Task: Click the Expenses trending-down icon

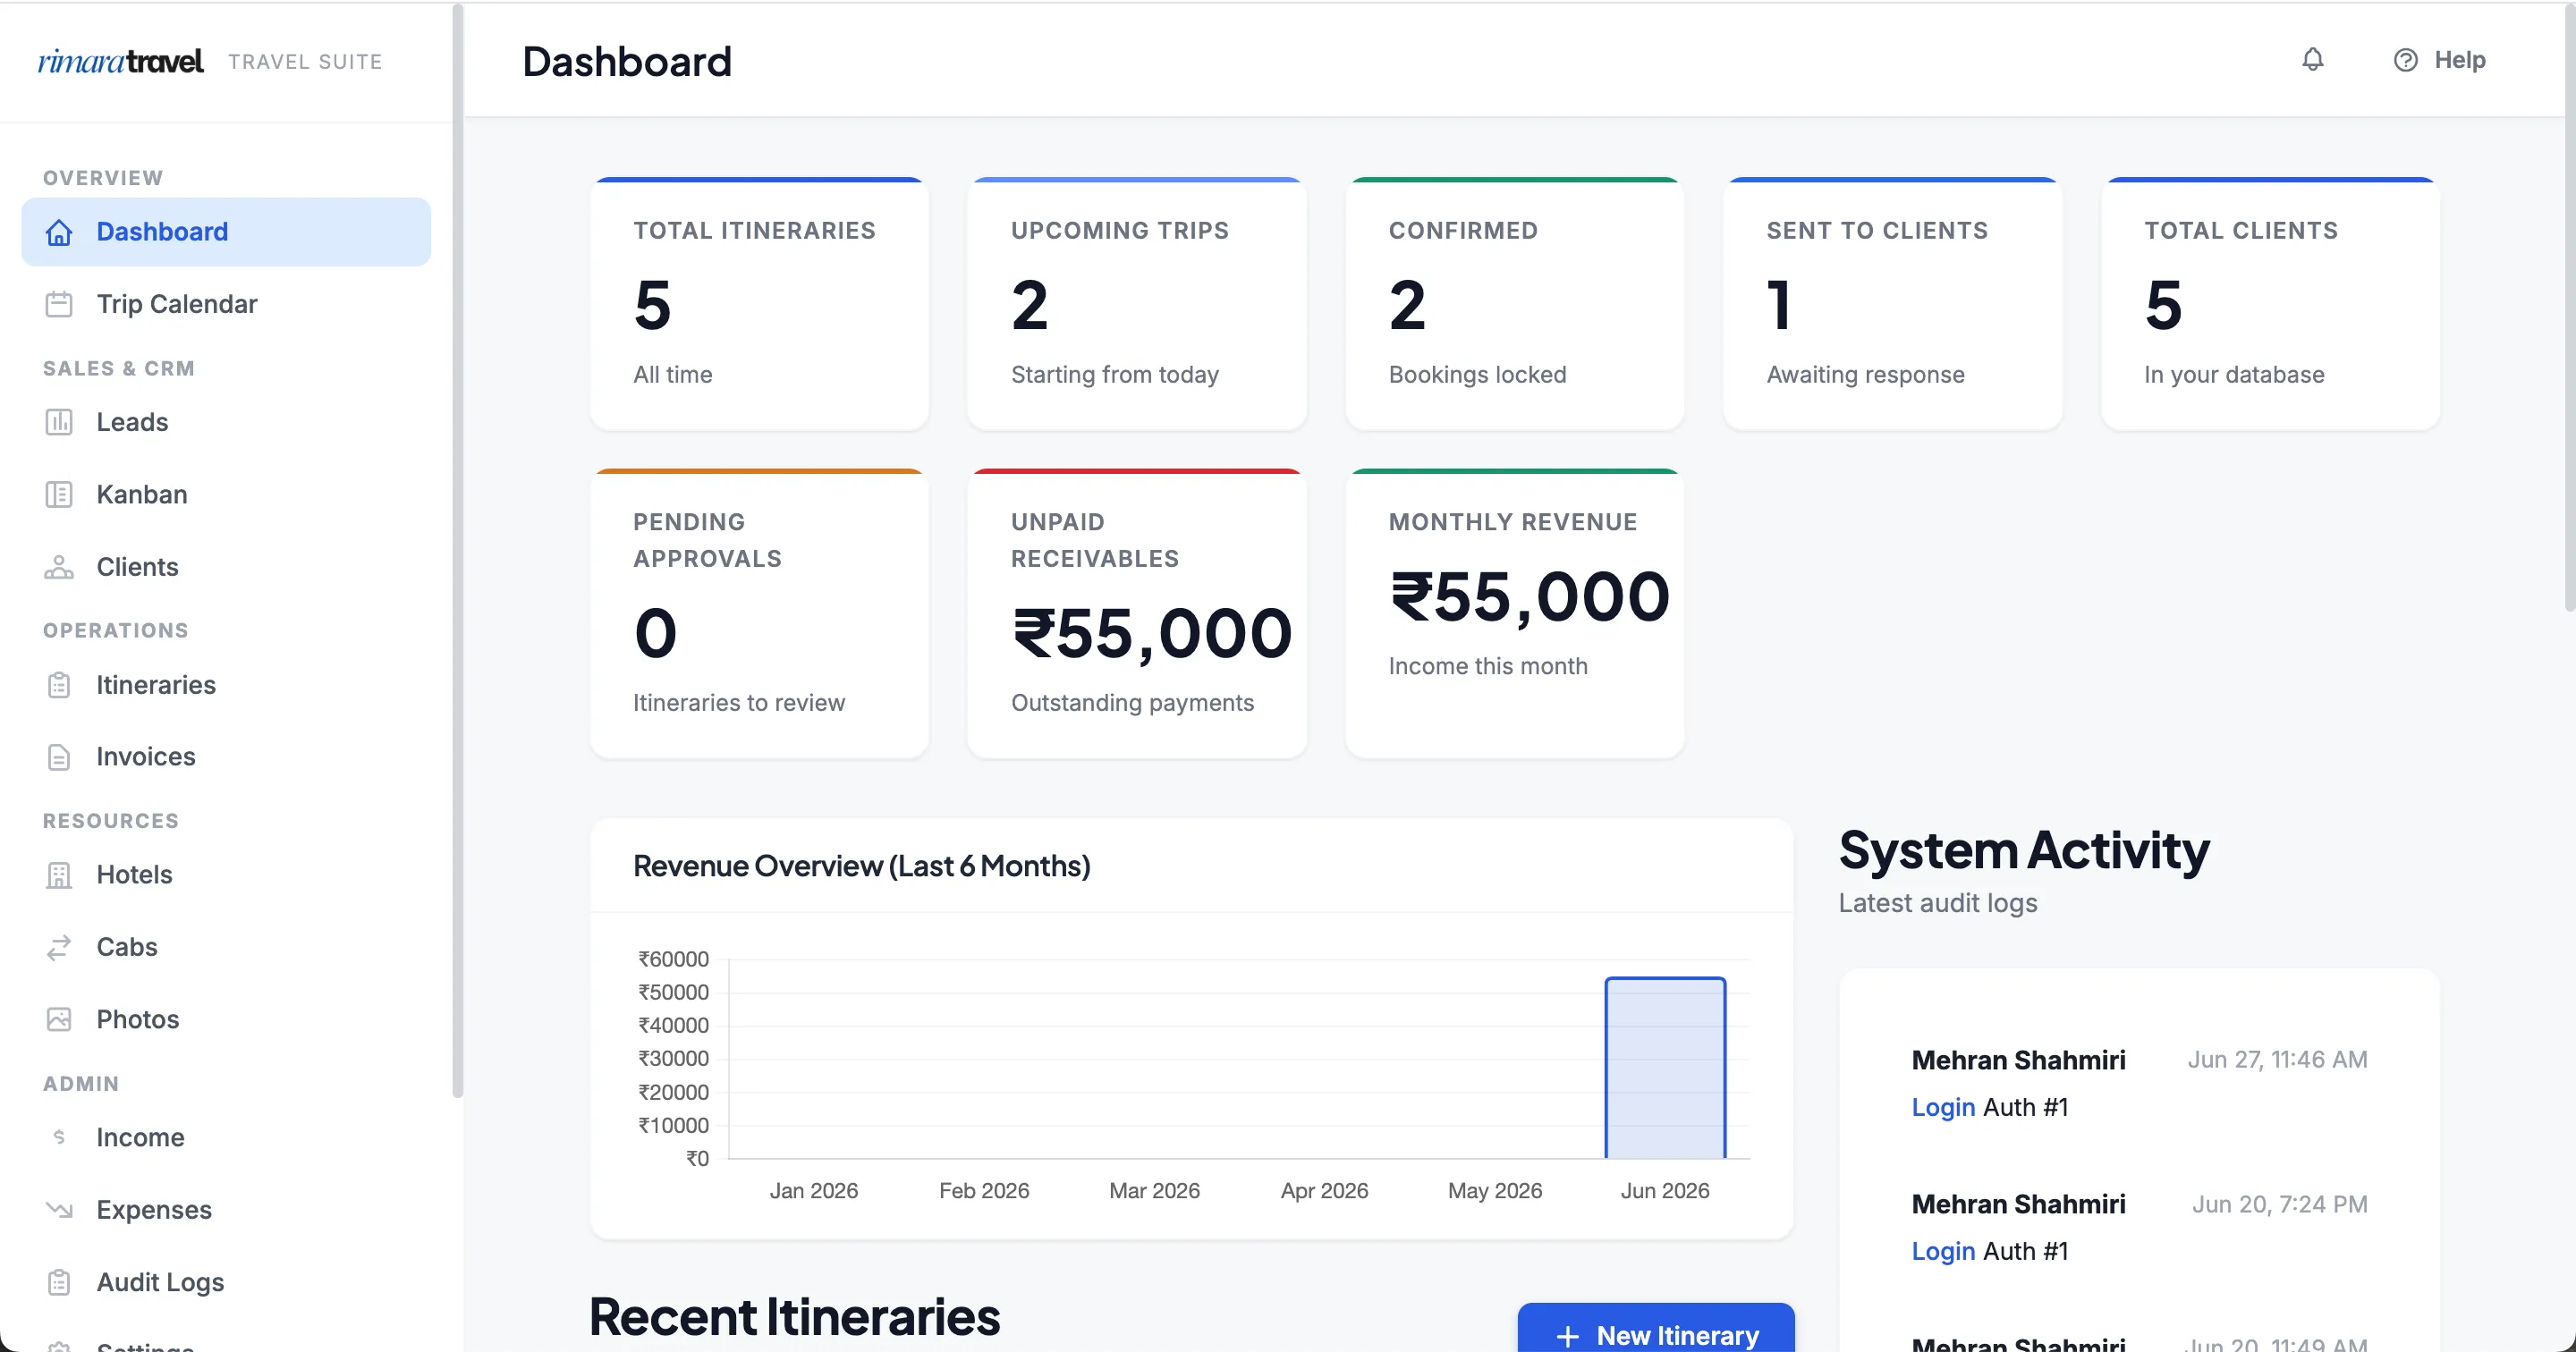Action: [x=59, y=1210]
